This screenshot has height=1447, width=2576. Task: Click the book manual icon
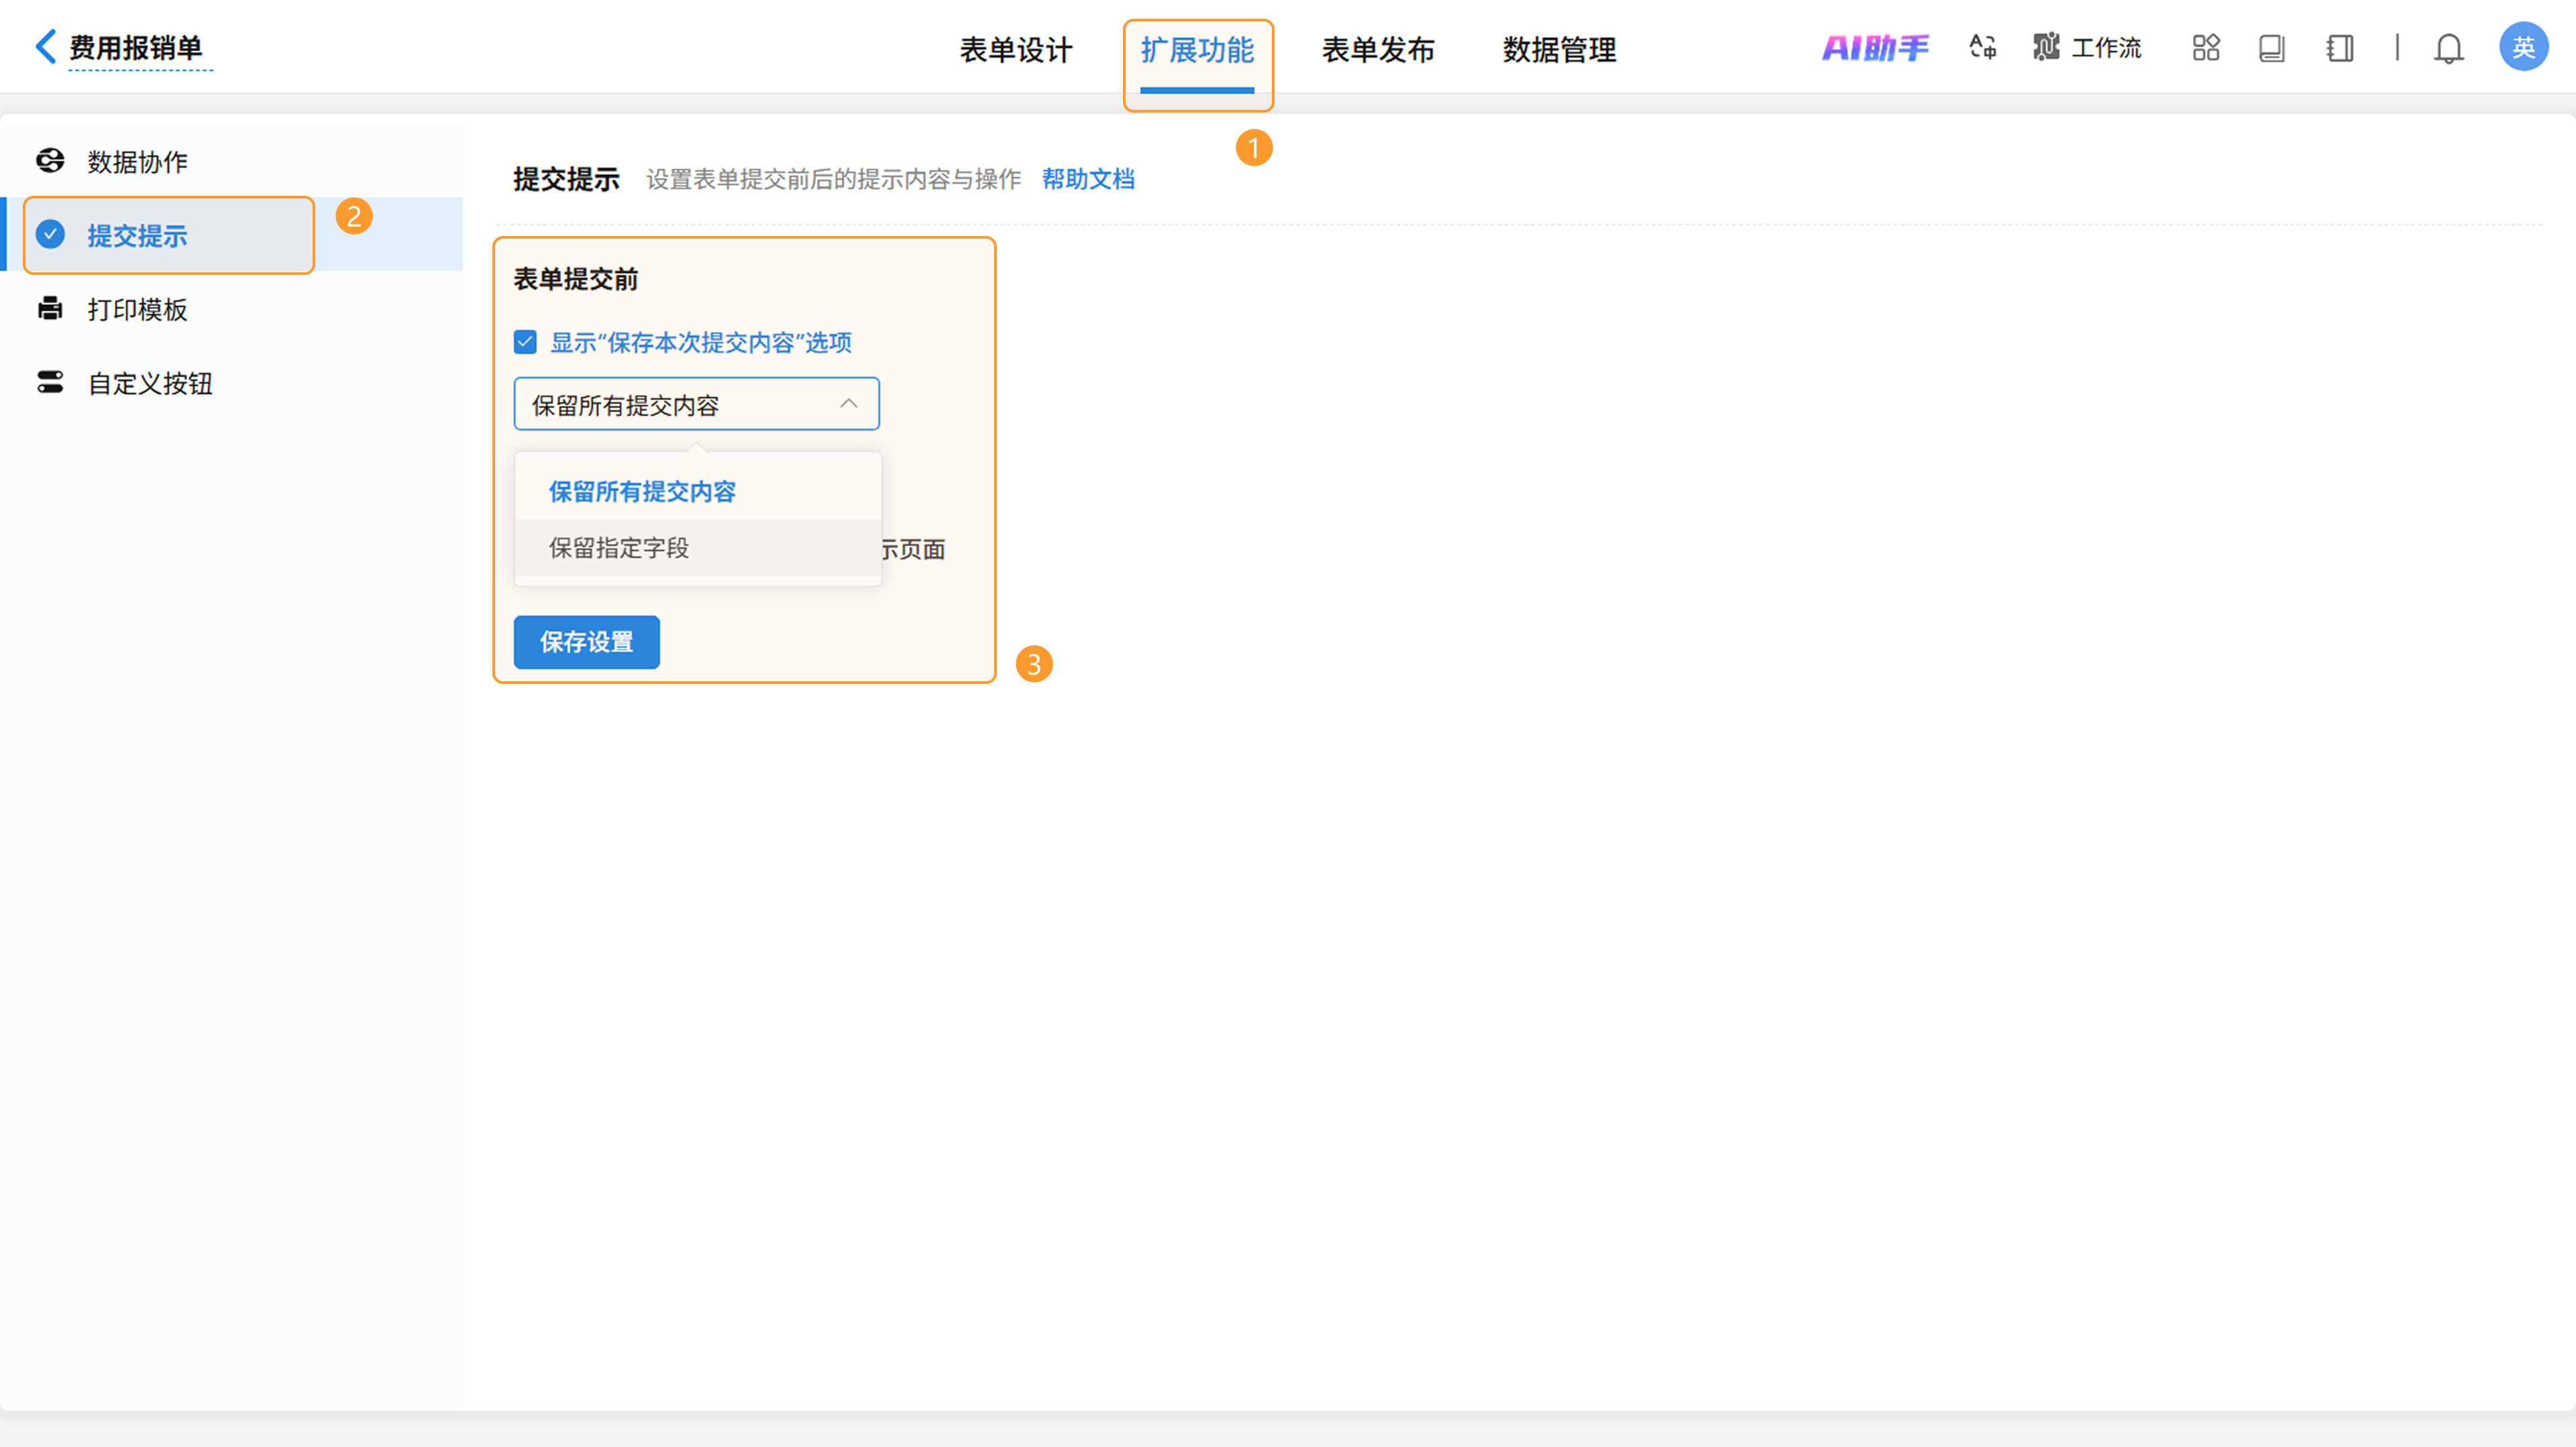pos(2271,48)
